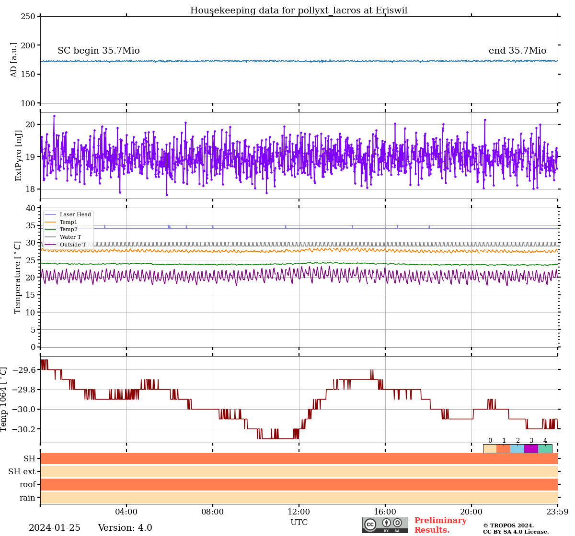The height and width of the screenshot is (536, 575).
Task: Click the 'Temperature [°C]' axis label
Action: (18, 278)
